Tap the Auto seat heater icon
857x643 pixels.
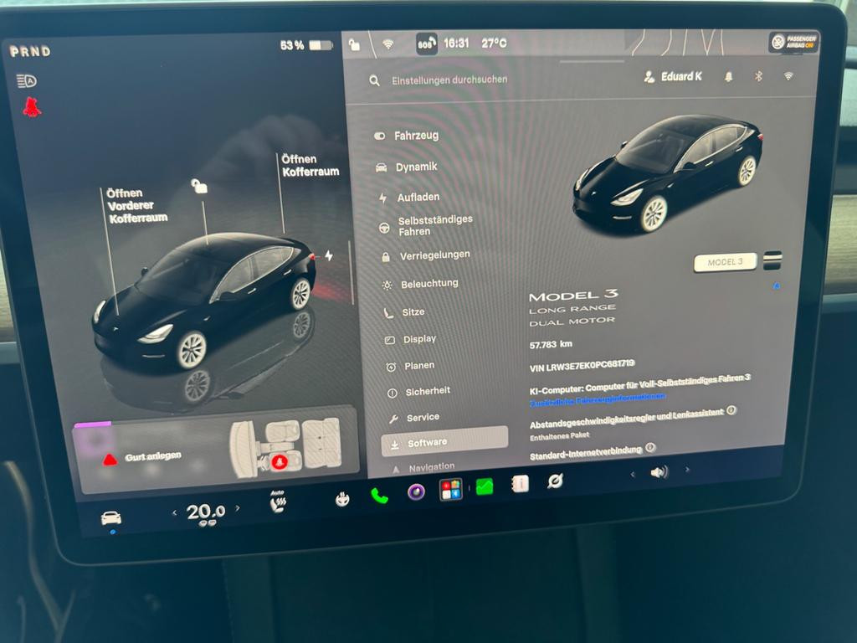coord(278,502)
